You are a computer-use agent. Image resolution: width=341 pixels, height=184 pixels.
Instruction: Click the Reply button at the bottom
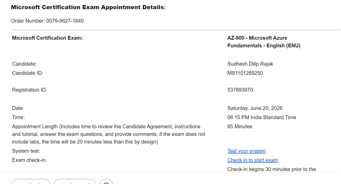31,182
